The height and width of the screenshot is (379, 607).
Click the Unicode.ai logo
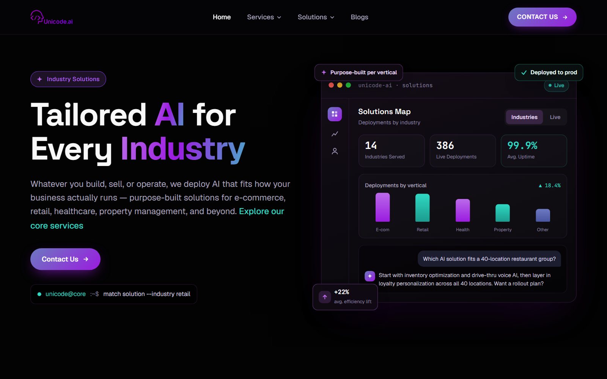point(52,17)
